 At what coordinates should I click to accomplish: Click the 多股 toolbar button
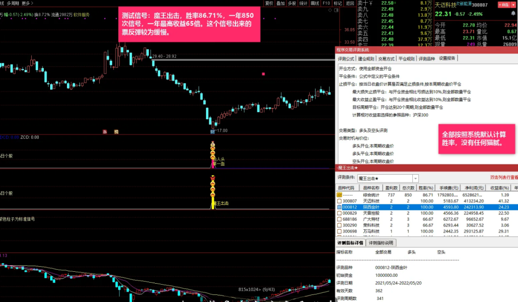(x=292, y=3)
